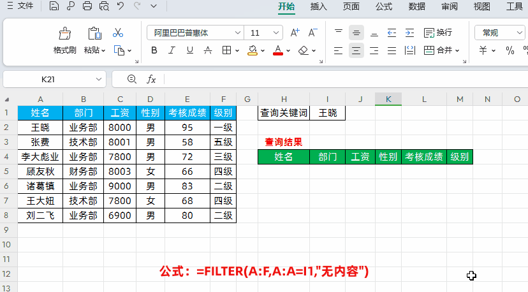Click the Print icon
This screenshot has width=528, height=292.
[x=87, y=6]
